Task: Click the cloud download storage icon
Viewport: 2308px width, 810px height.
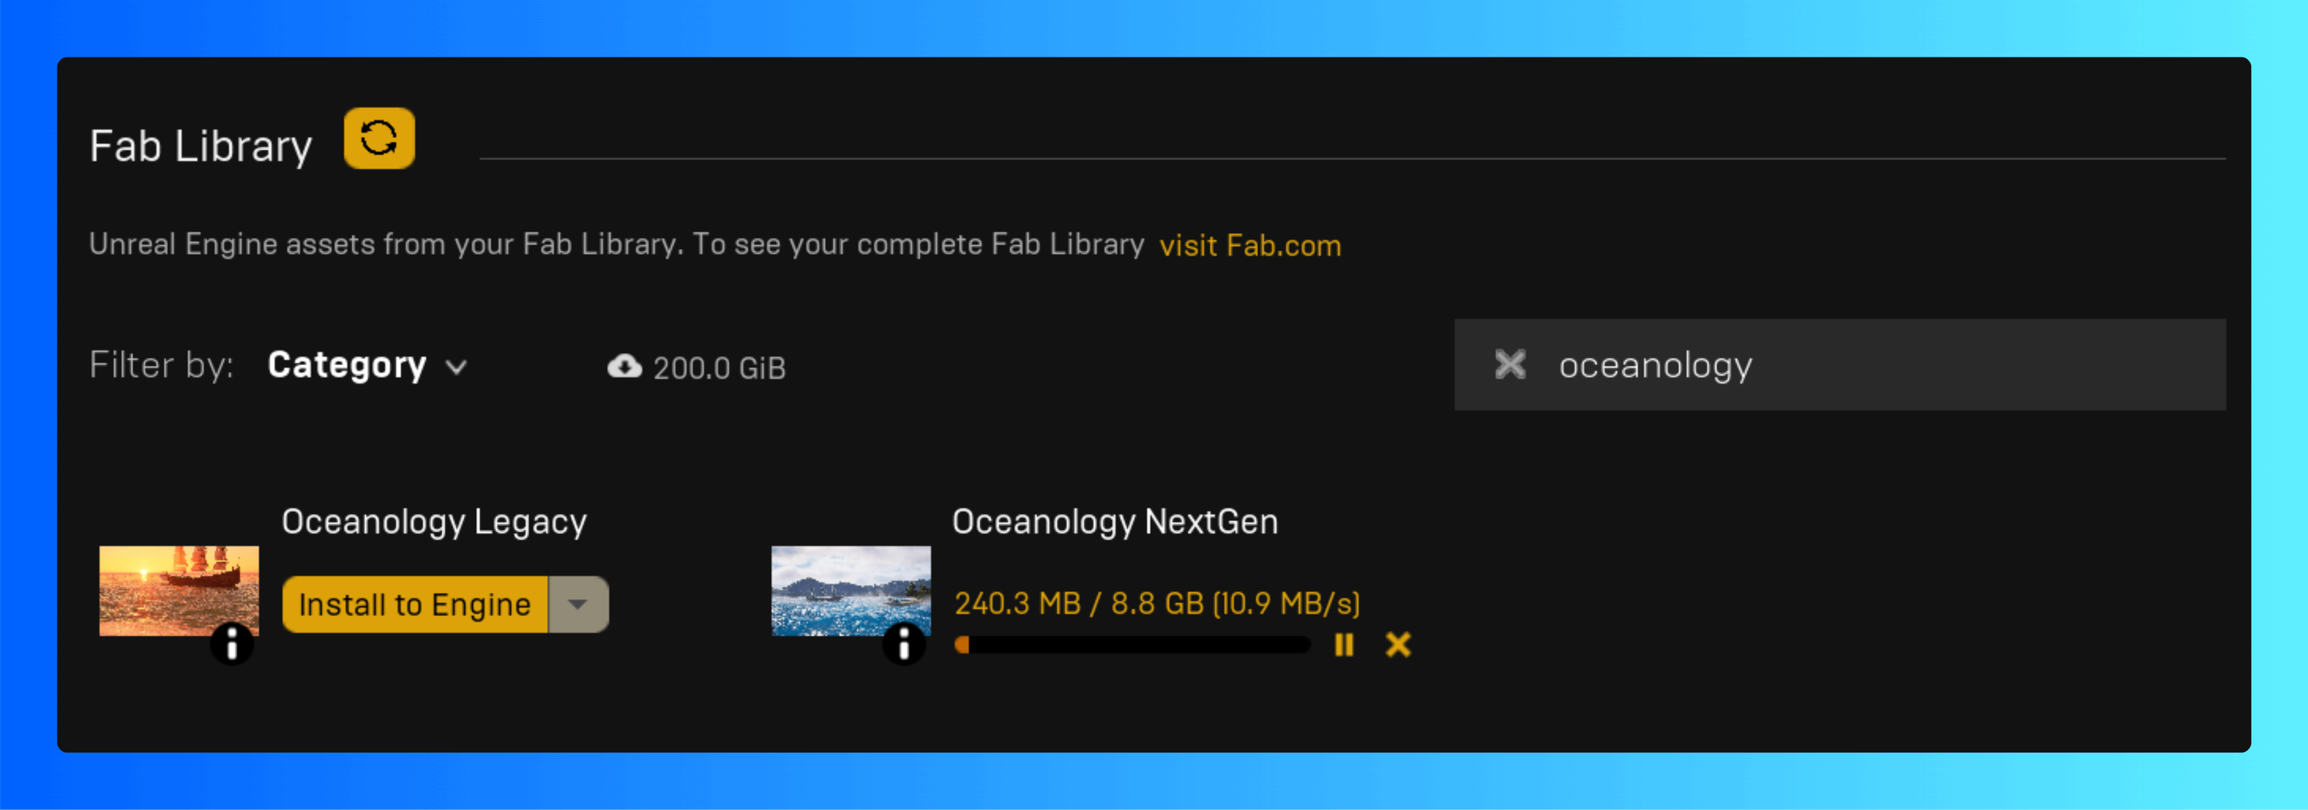Action: point(624,366)
